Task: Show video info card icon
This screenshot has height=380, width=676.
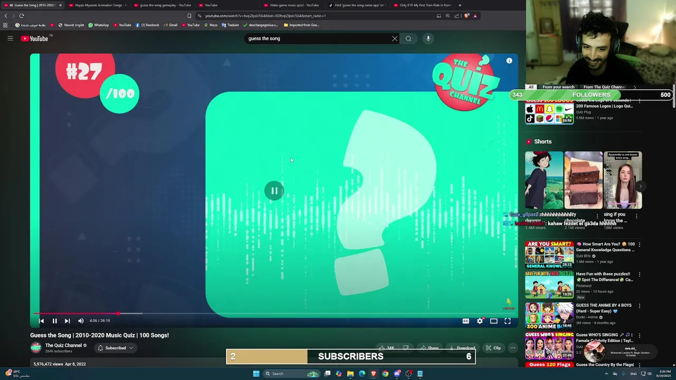Action: (x=509, y=61)
